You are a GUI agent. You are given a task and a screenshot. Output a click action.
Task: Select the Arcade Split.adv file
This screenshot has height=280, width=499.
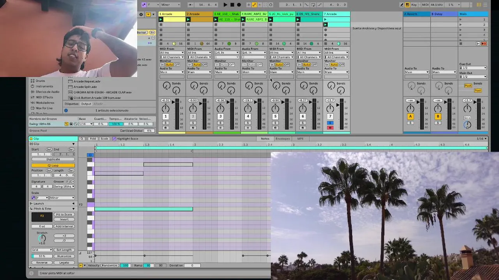[x=85, y=87]
